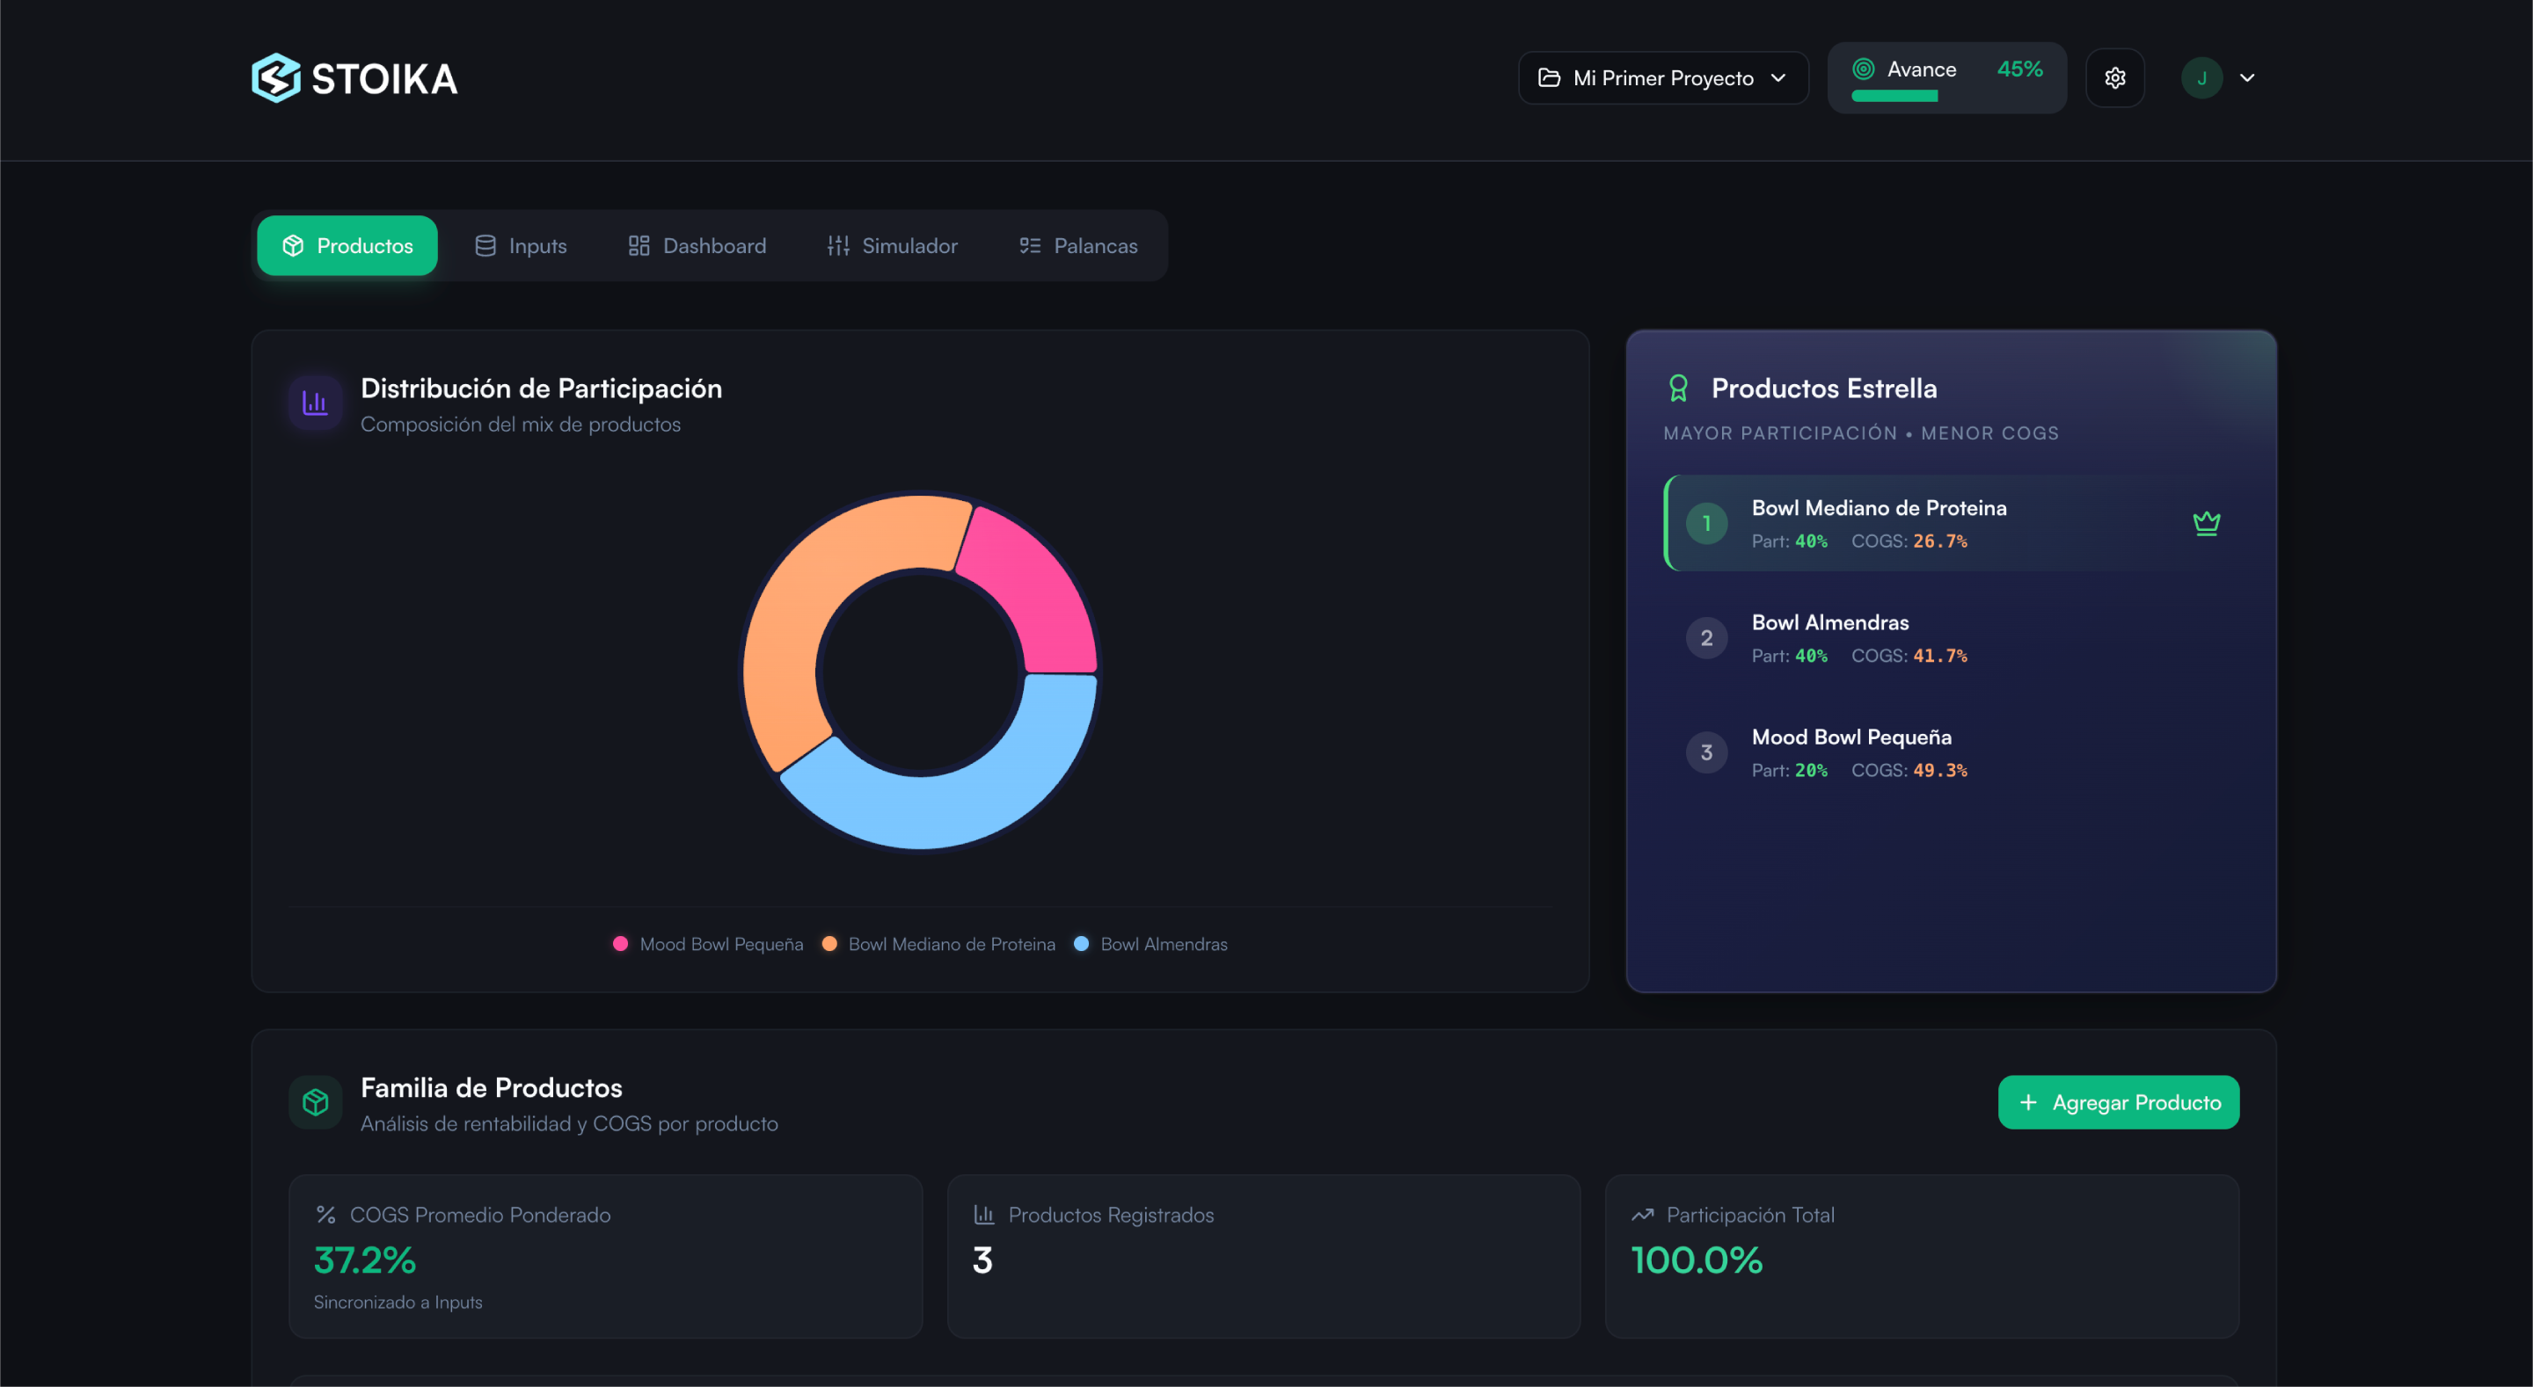Image resolution: width=2533 pixels, height=1387 pixels.
Task: Select the Simulador sliders icon
Action: tap(838, 246)
